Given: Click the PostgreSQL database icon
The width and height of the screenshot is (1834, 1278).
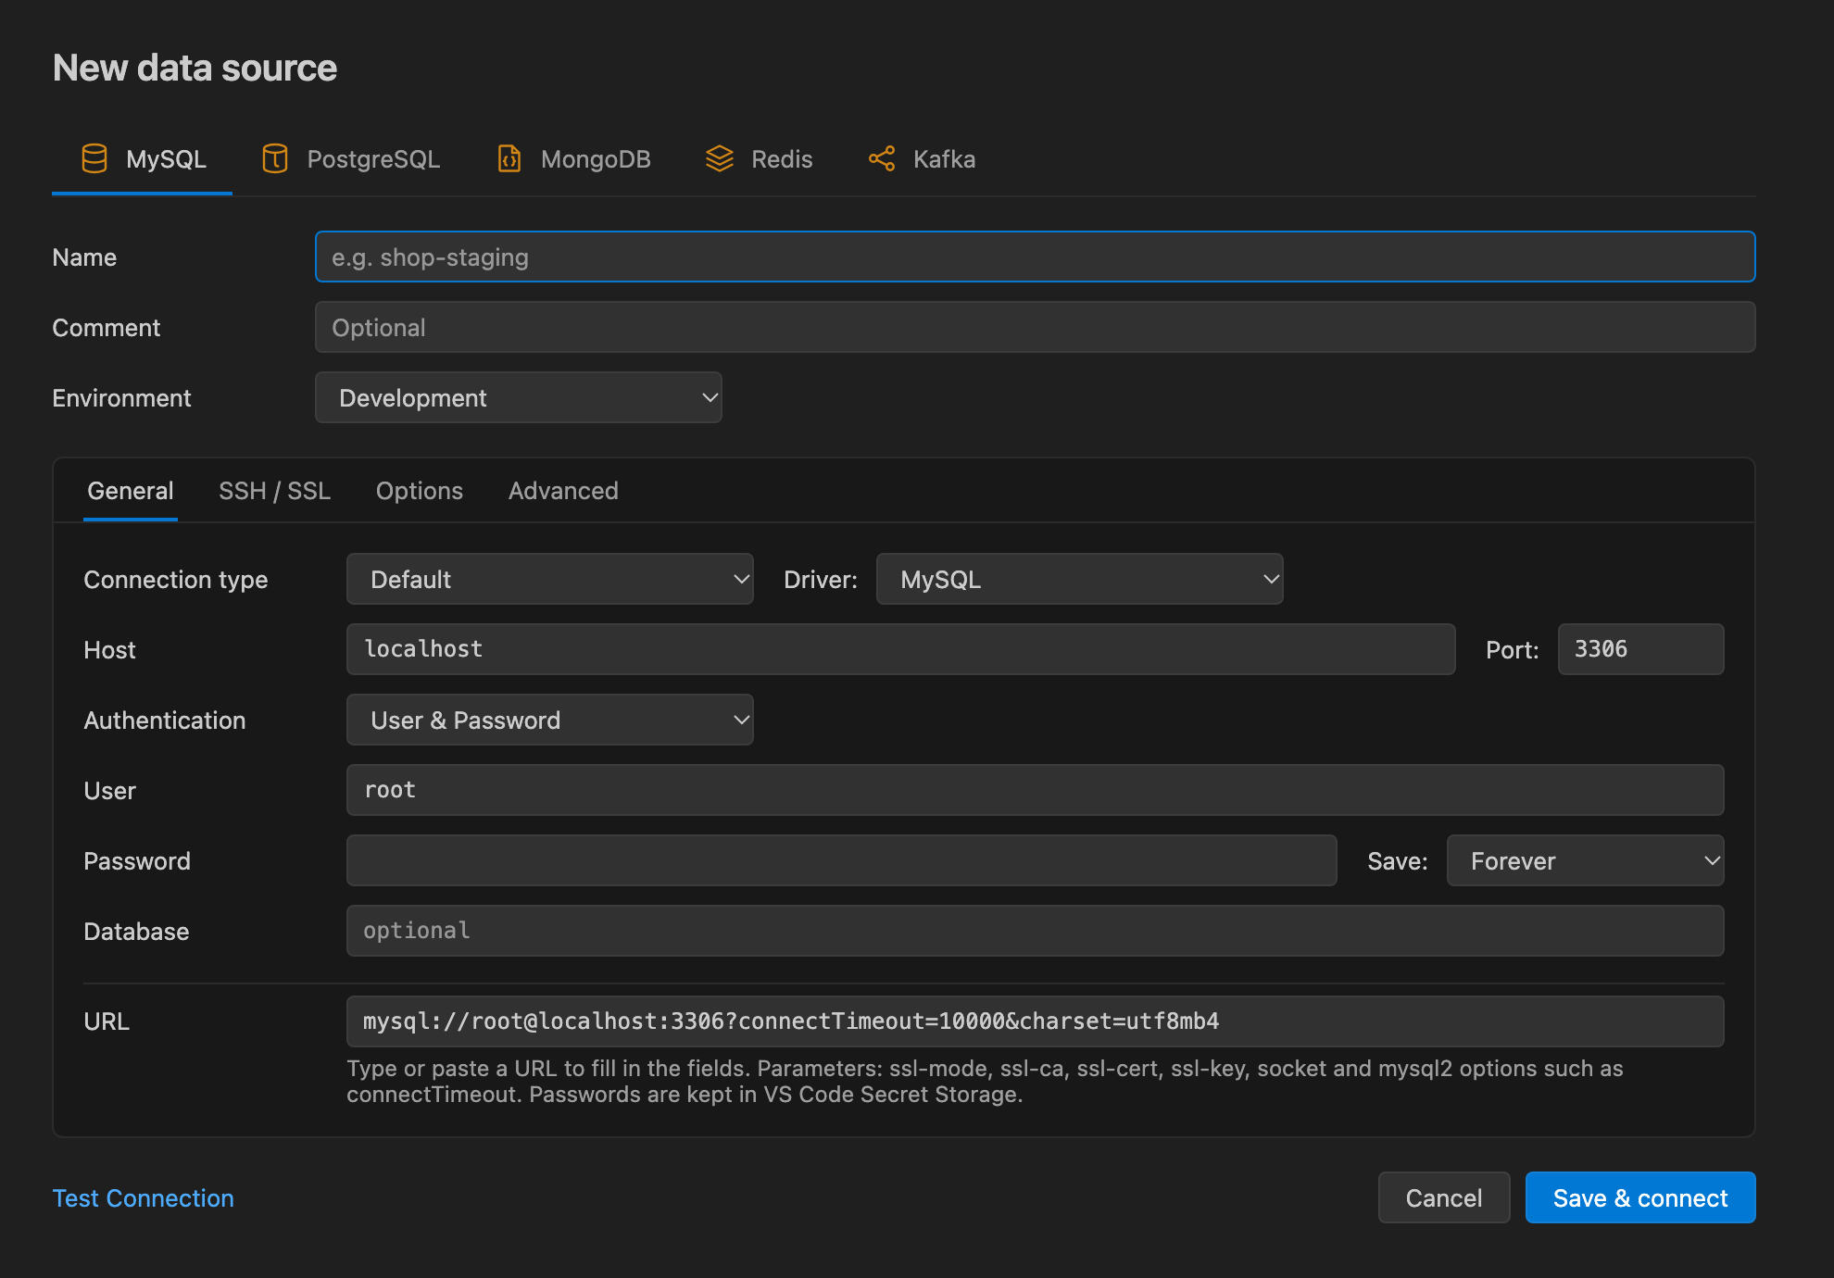Looking at the screenshot, I should (x=275, y=159).
